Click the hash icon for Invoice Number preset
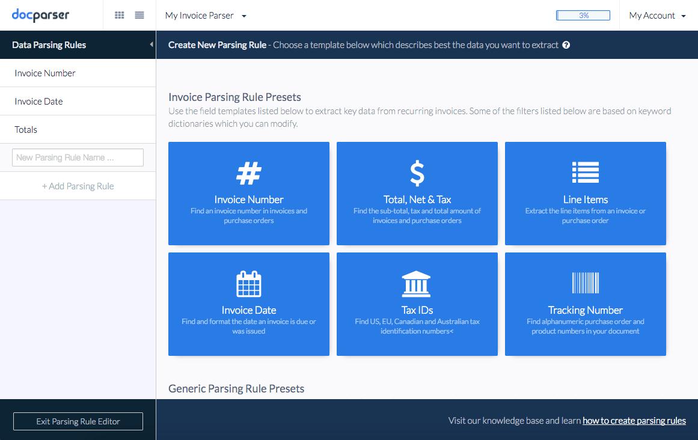Viewport: 698px width, 440px height. (248, 173)
